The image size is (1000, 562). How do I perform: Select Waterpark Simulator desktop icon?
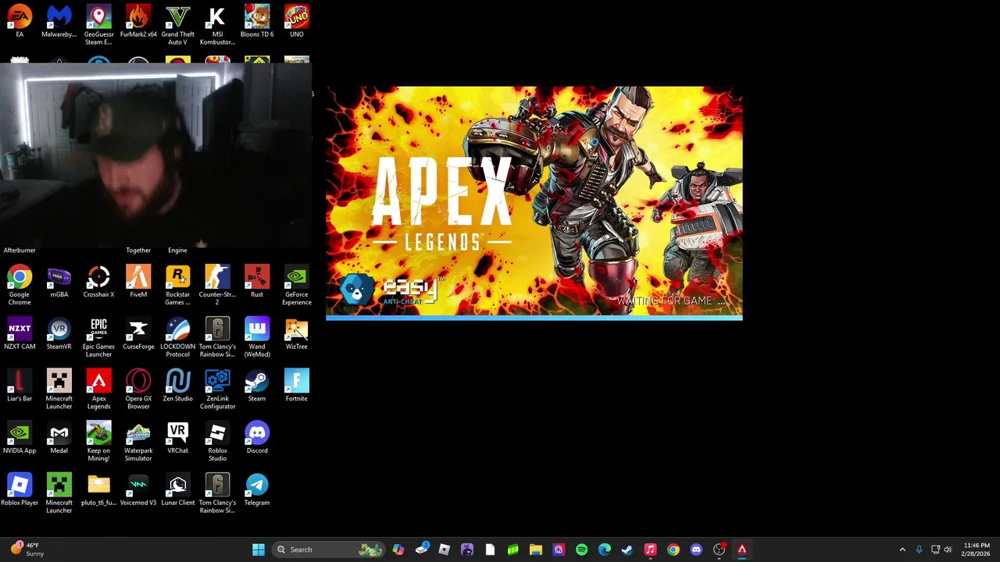click(x=138, y=442)
